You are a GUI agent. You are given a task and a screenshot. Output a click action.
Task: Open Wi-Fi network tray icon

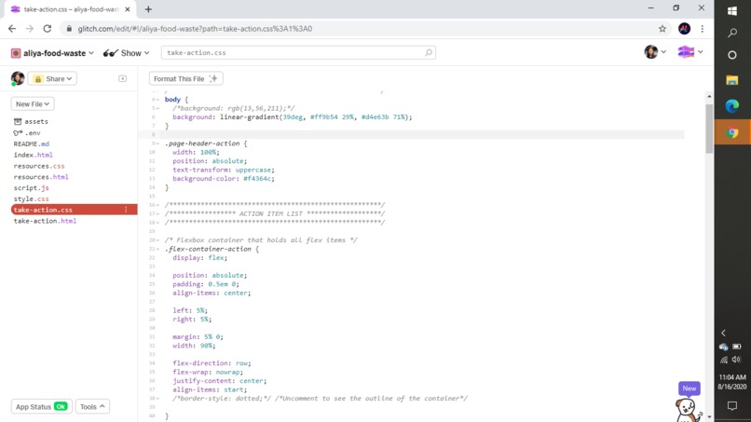coord(724,360)
